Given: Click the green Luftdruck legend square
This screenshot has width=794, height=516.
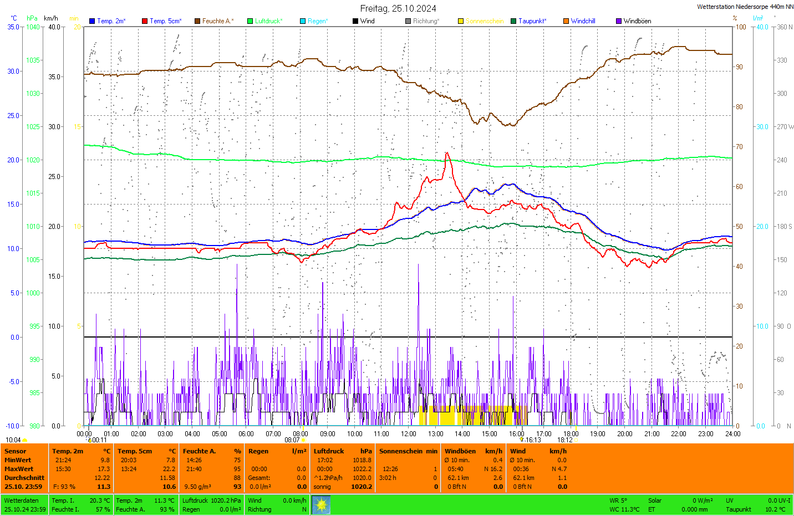Looking at the screenshot, I should [250, 21].
